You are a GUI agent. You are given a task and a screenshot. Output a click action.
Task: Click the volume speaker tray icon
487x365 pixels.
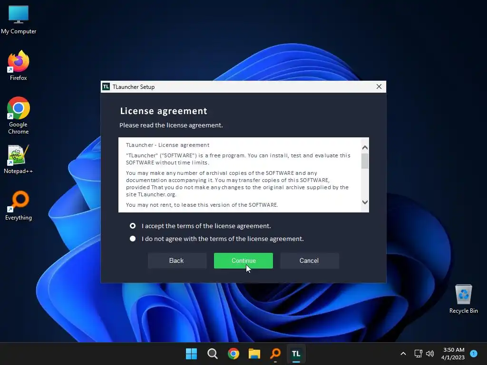pos(430,354)
